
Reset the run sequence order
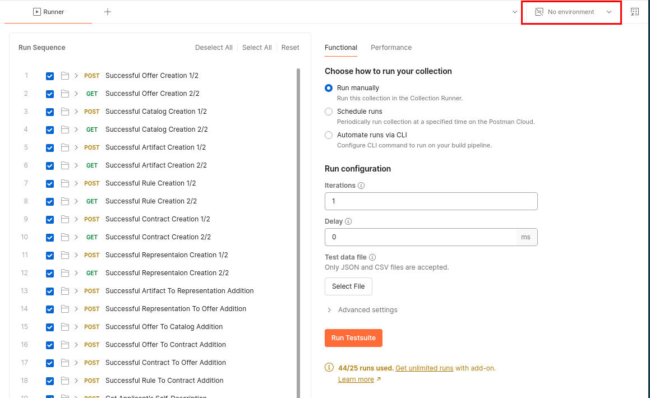(x=290, y=48)
